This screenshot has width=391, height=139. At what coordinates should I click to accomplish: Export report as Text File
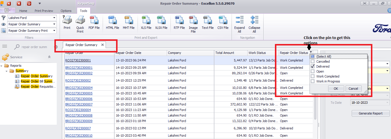[x=207, y=22]
